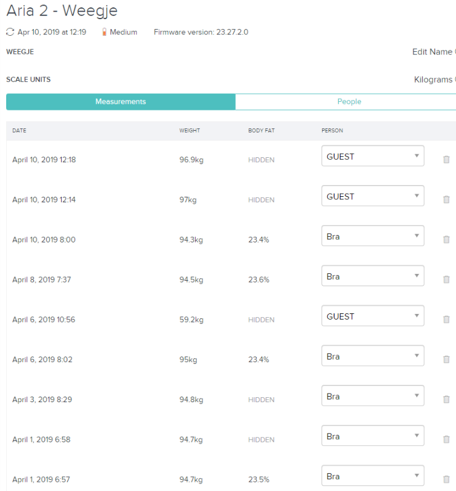Click the 94.5kg weight value
The width and height of the screenshot is (456, 491).
(x=191, y=279)
